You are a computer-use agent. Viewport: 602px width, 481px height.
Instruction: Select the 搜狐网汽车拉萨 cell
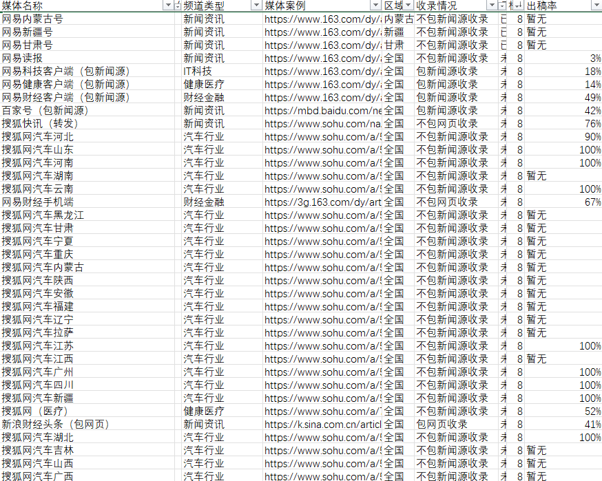click(x=87, y=332)
